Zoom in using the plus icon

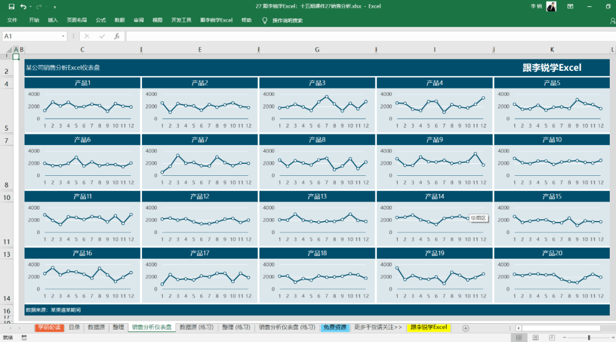tap(613, 337)
